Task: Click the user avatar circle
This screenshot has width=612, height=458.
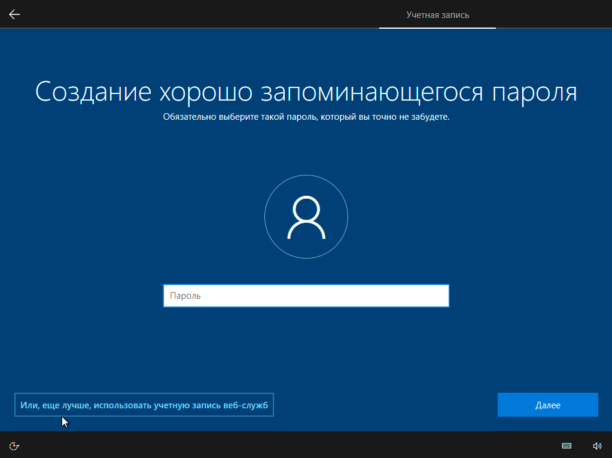Action: (306, 216)
